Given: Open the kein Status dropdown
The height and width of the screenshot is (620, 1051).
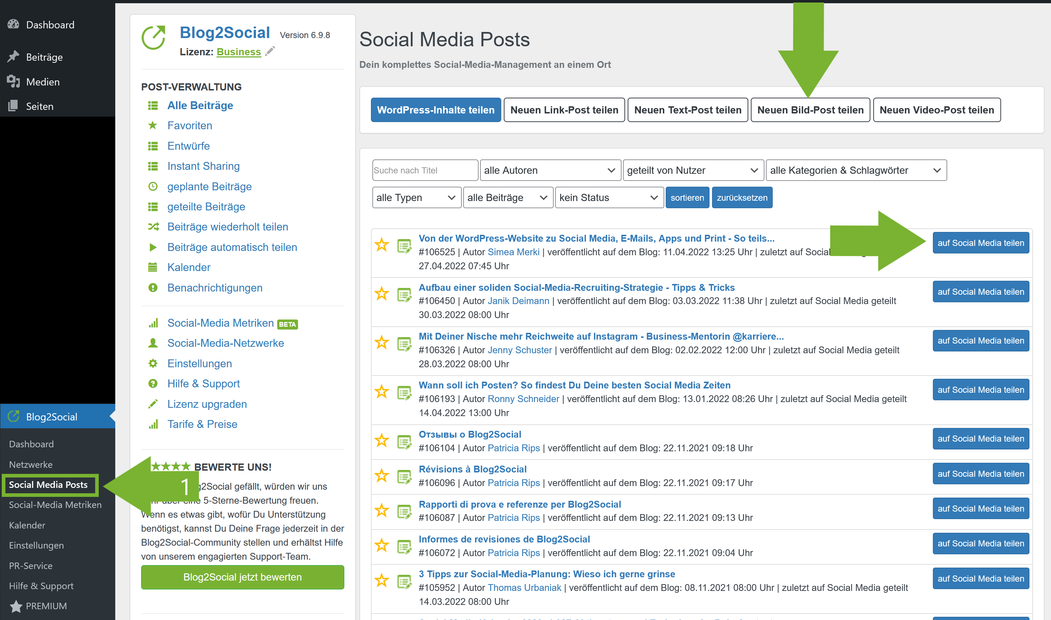Looking at the screenshot, I should coord(609,197).
